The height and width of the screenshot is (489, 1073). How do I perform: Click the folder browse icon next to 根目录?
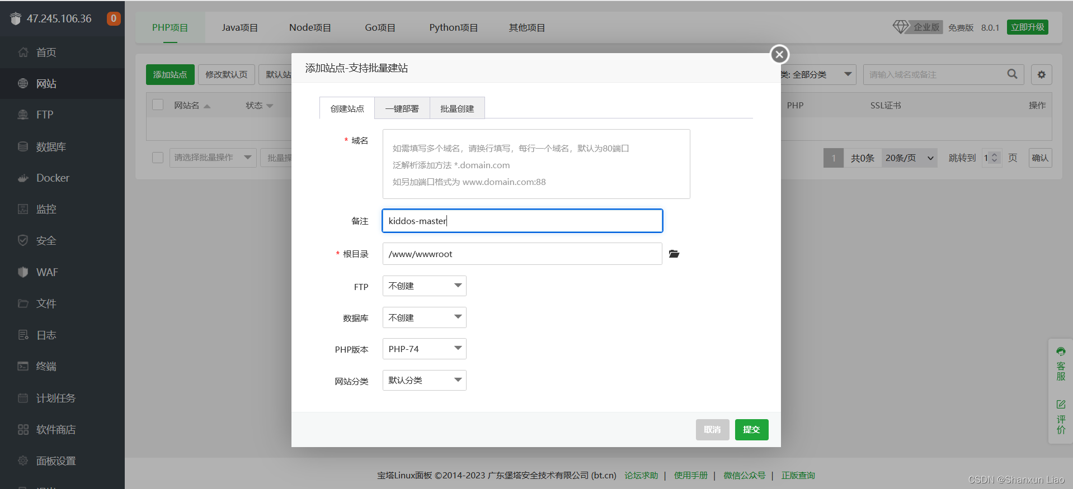[674, 254]
